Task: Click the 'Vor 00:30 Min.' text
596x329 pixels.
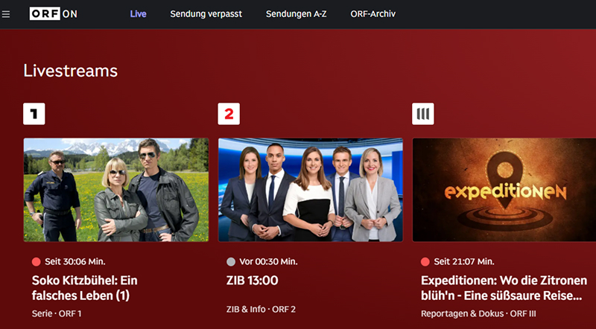Action: (x=269, y=262)
